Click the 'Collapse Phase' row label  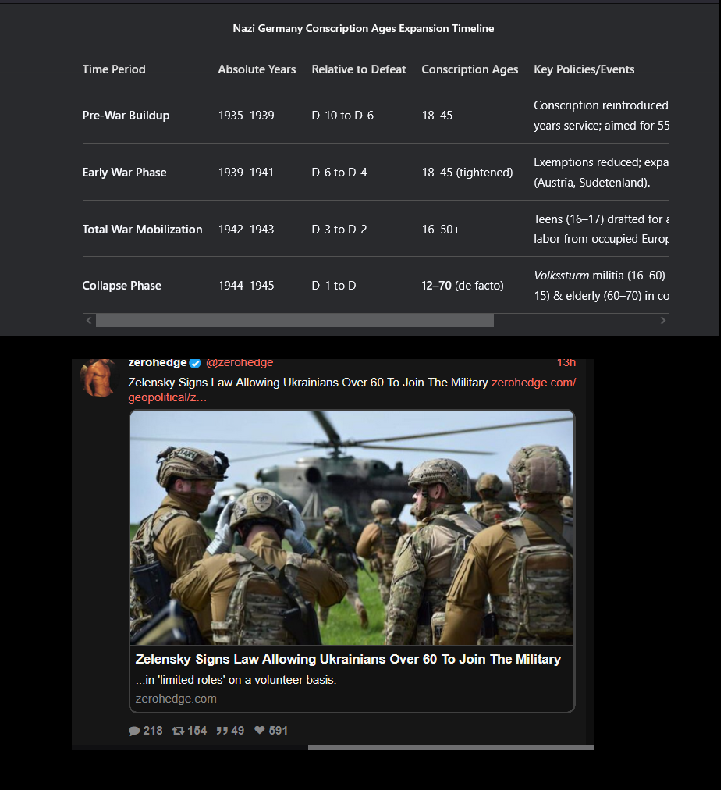(122, 286)
